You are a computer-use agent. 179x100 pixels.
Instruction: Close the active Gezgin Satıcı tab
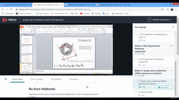(62, 5)
